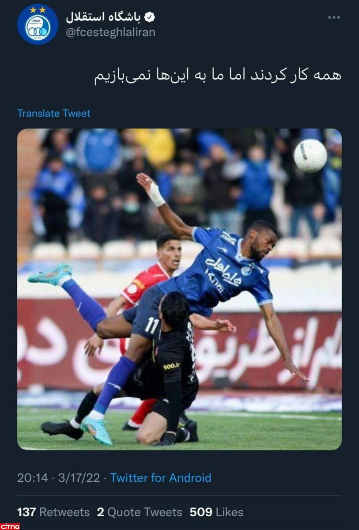Click the 20:14 timestamp
Screen dimensions: 359x530
coord(33,478)
